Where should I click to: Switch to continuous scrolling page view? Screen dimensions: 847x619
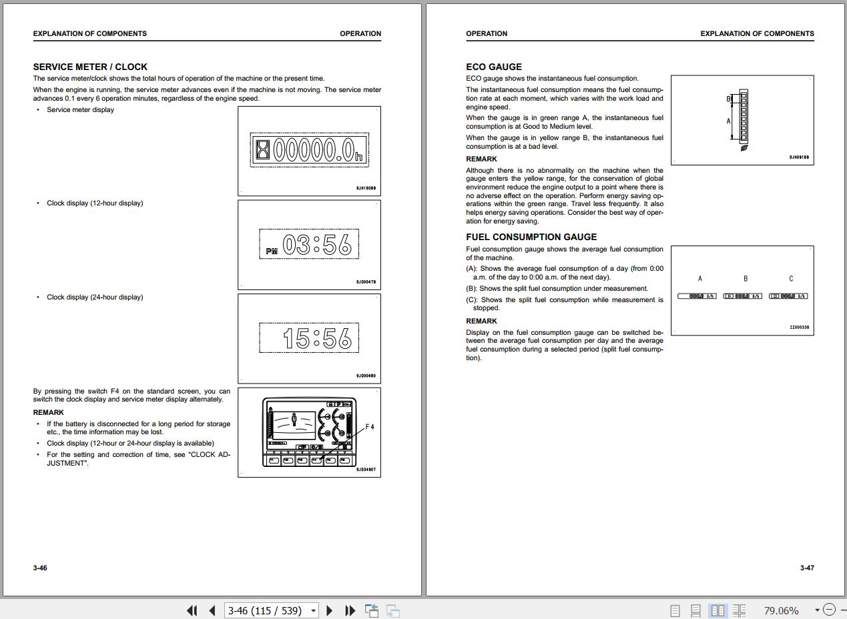click(x=695, y=610)
